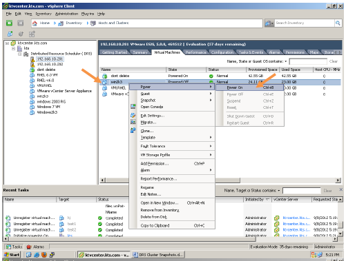
Task: Switch to the Configuration tab
Action: (x=222, y=52)
